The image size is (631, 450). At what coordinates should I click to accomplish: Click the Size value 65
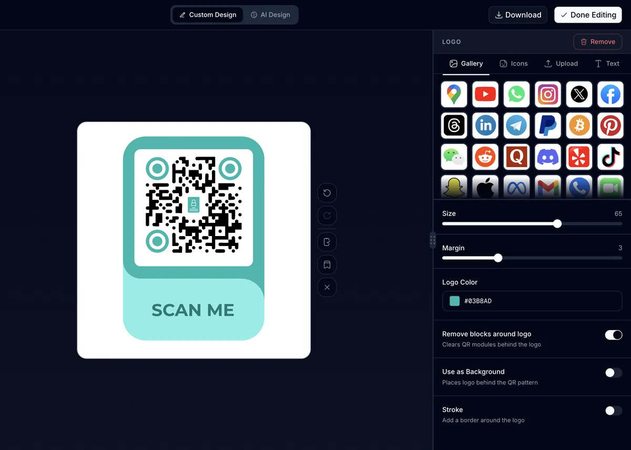click(618, 213)
